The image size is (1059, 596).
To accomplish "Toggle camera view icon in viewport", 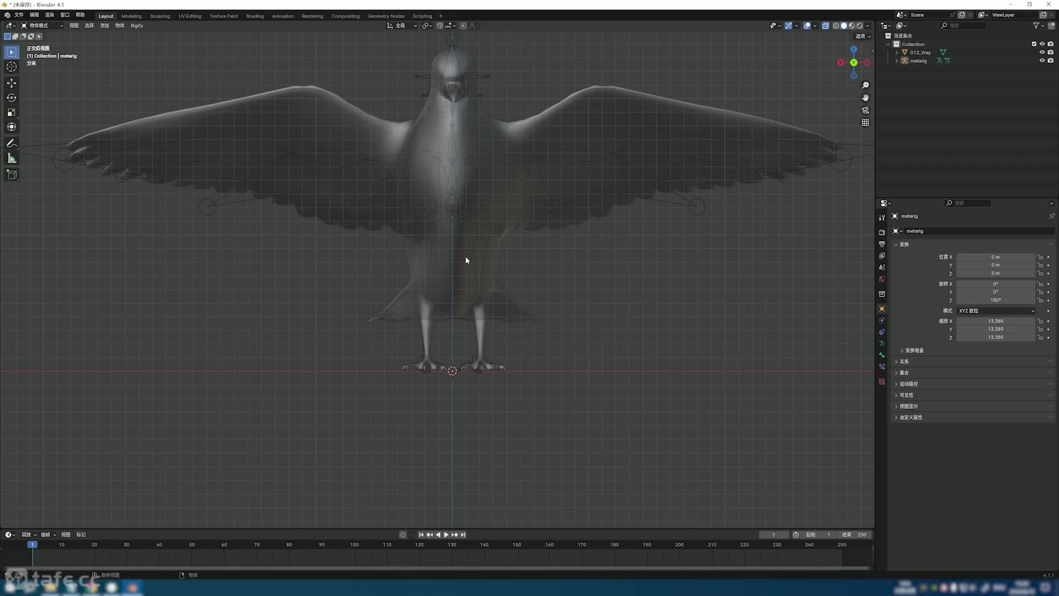I will click(x=865, y=110).
